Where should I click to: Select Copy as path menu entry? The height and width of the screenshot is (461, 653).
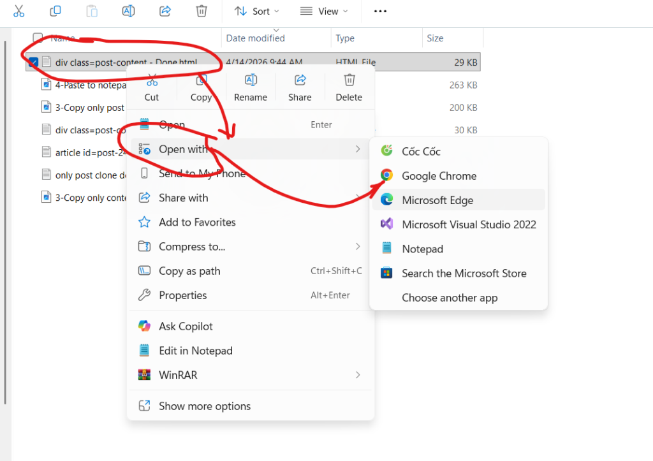189,271
